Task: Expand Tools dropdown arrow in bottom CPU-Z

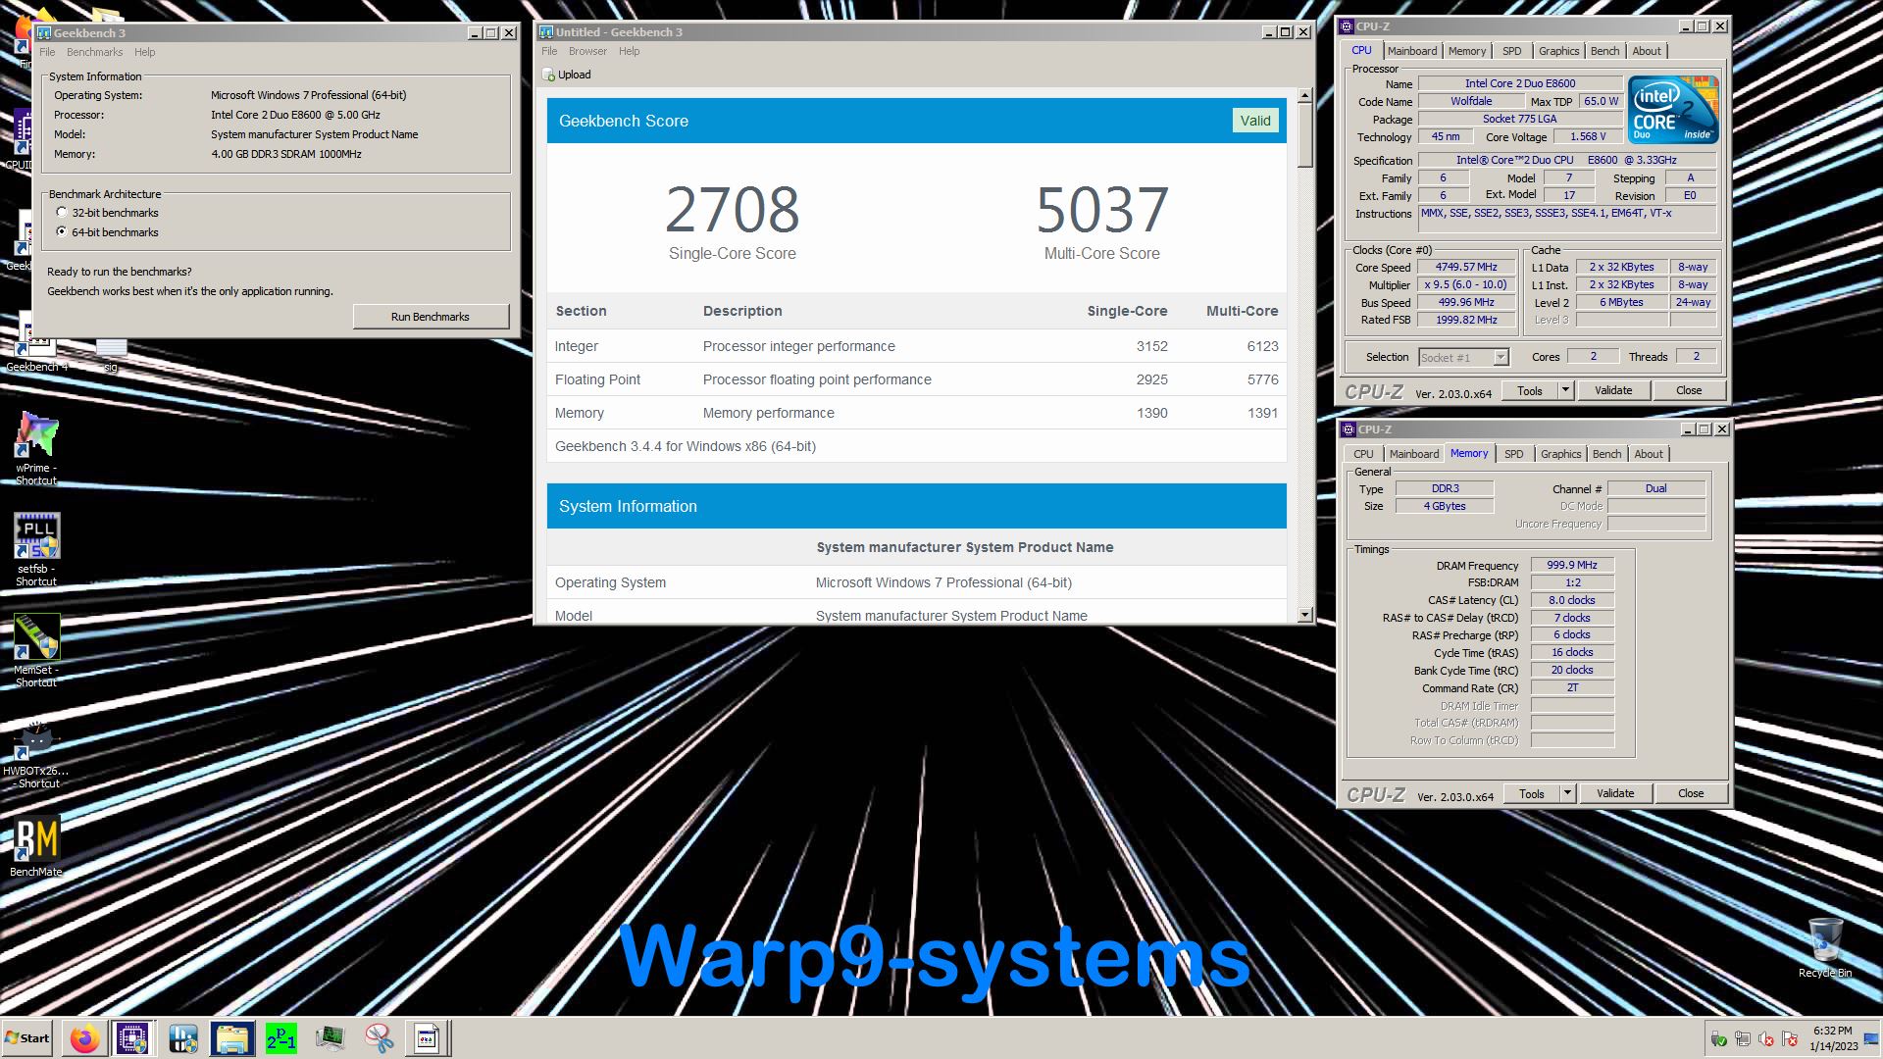Action: click(x=1567, y=793)
